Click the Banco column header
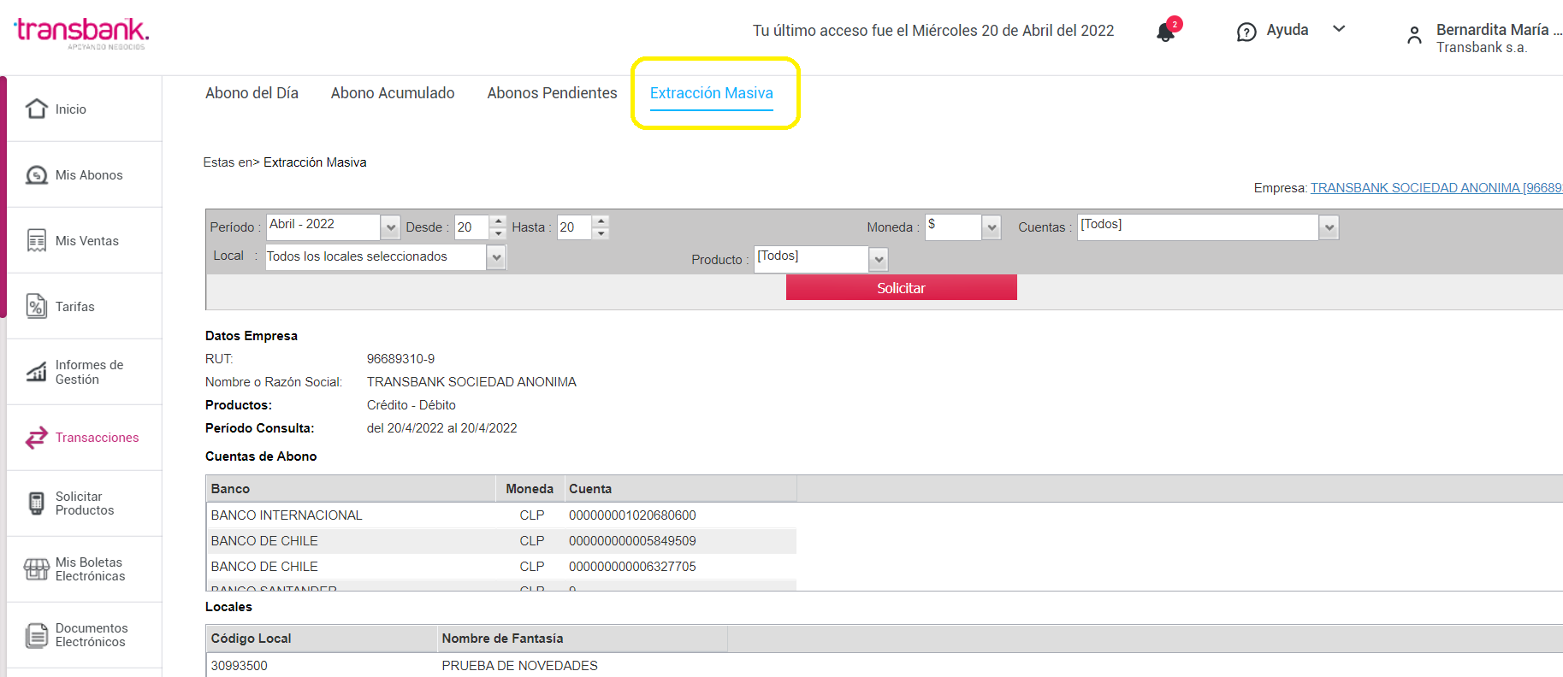Viewport: 1563px width, 677px height. click(x=351, y=489)
